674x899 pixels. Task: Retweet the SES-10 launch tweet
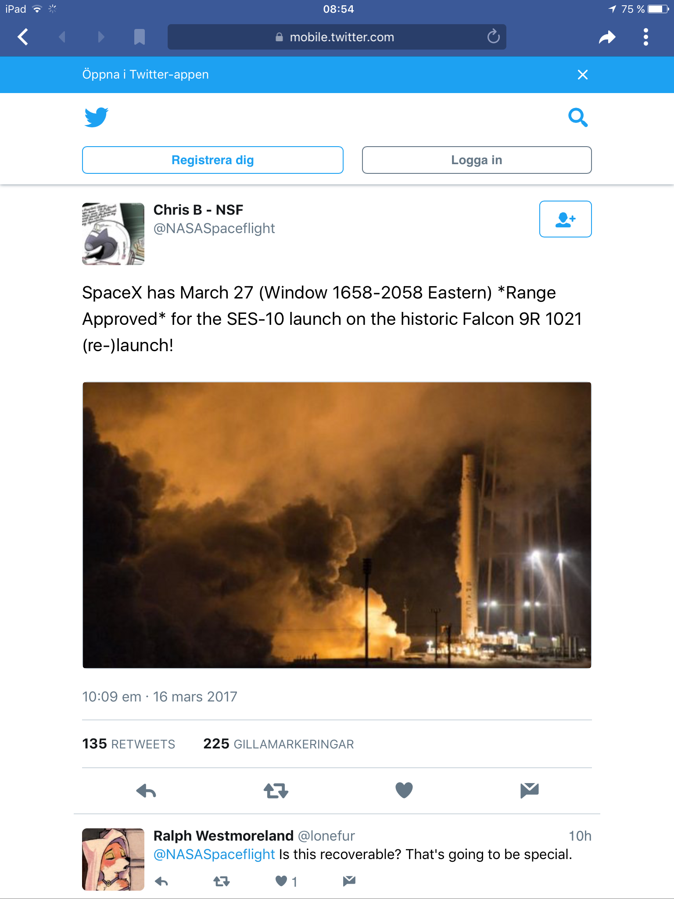pos(276,790)
